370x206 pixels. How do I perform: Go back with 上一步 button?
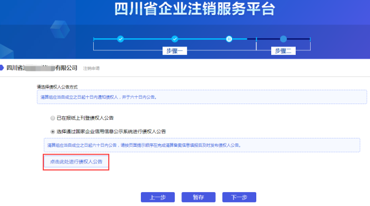coord(158,197)
